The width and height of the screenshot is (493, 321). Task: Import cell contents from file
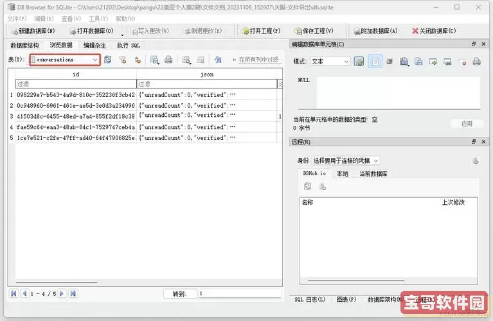point(433,61)
